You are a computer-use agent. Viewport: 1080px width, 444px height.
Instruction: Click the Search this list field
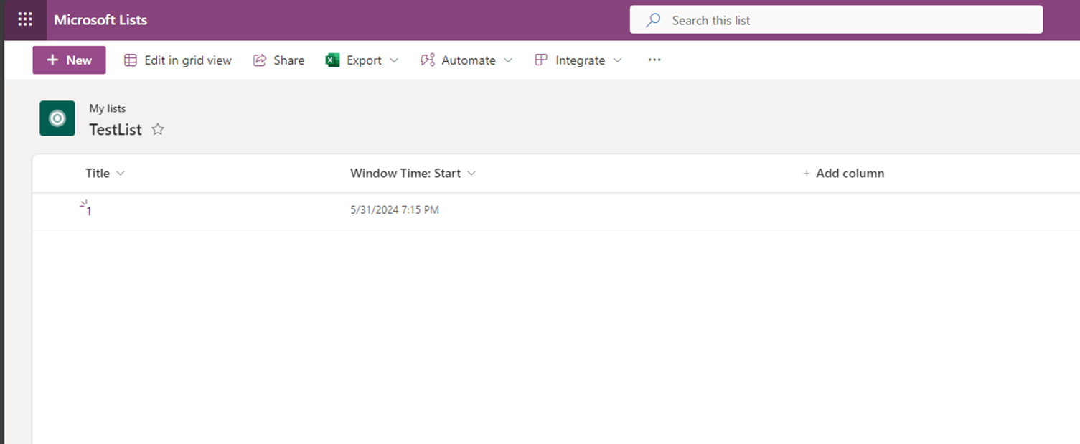click(836, 20)
